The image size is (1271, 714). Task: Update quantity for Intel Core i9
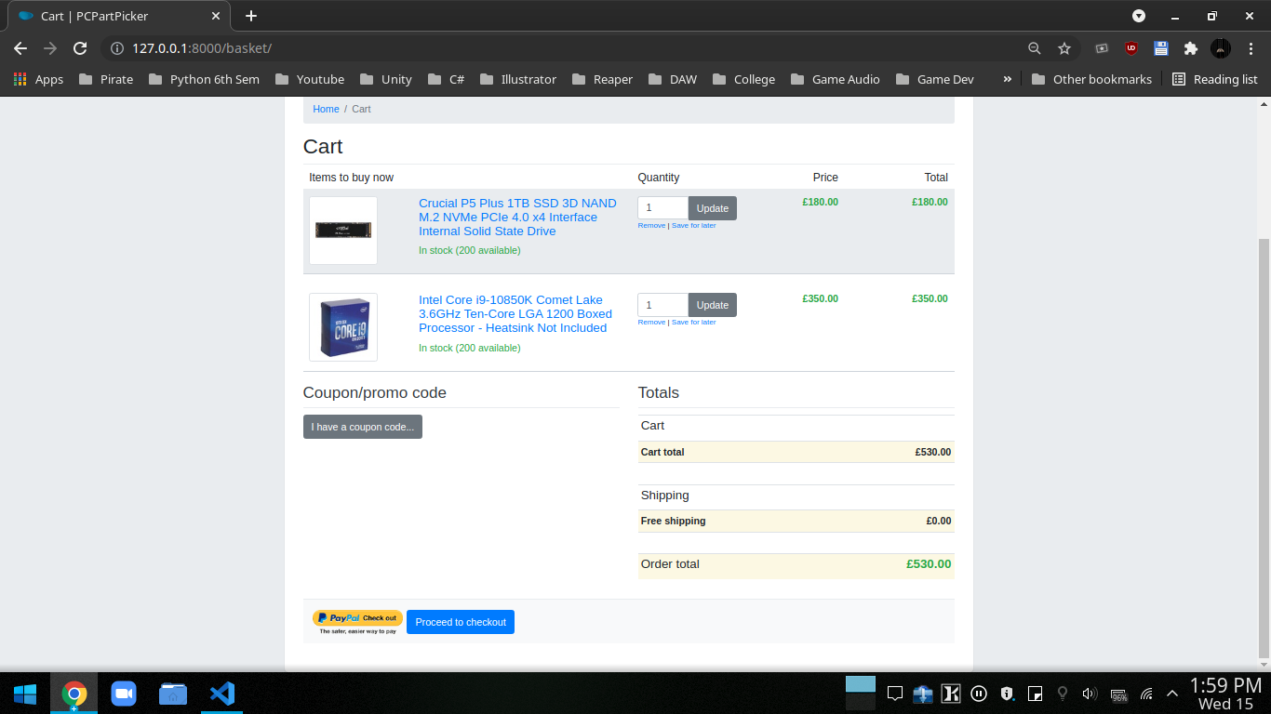point(713,305)
